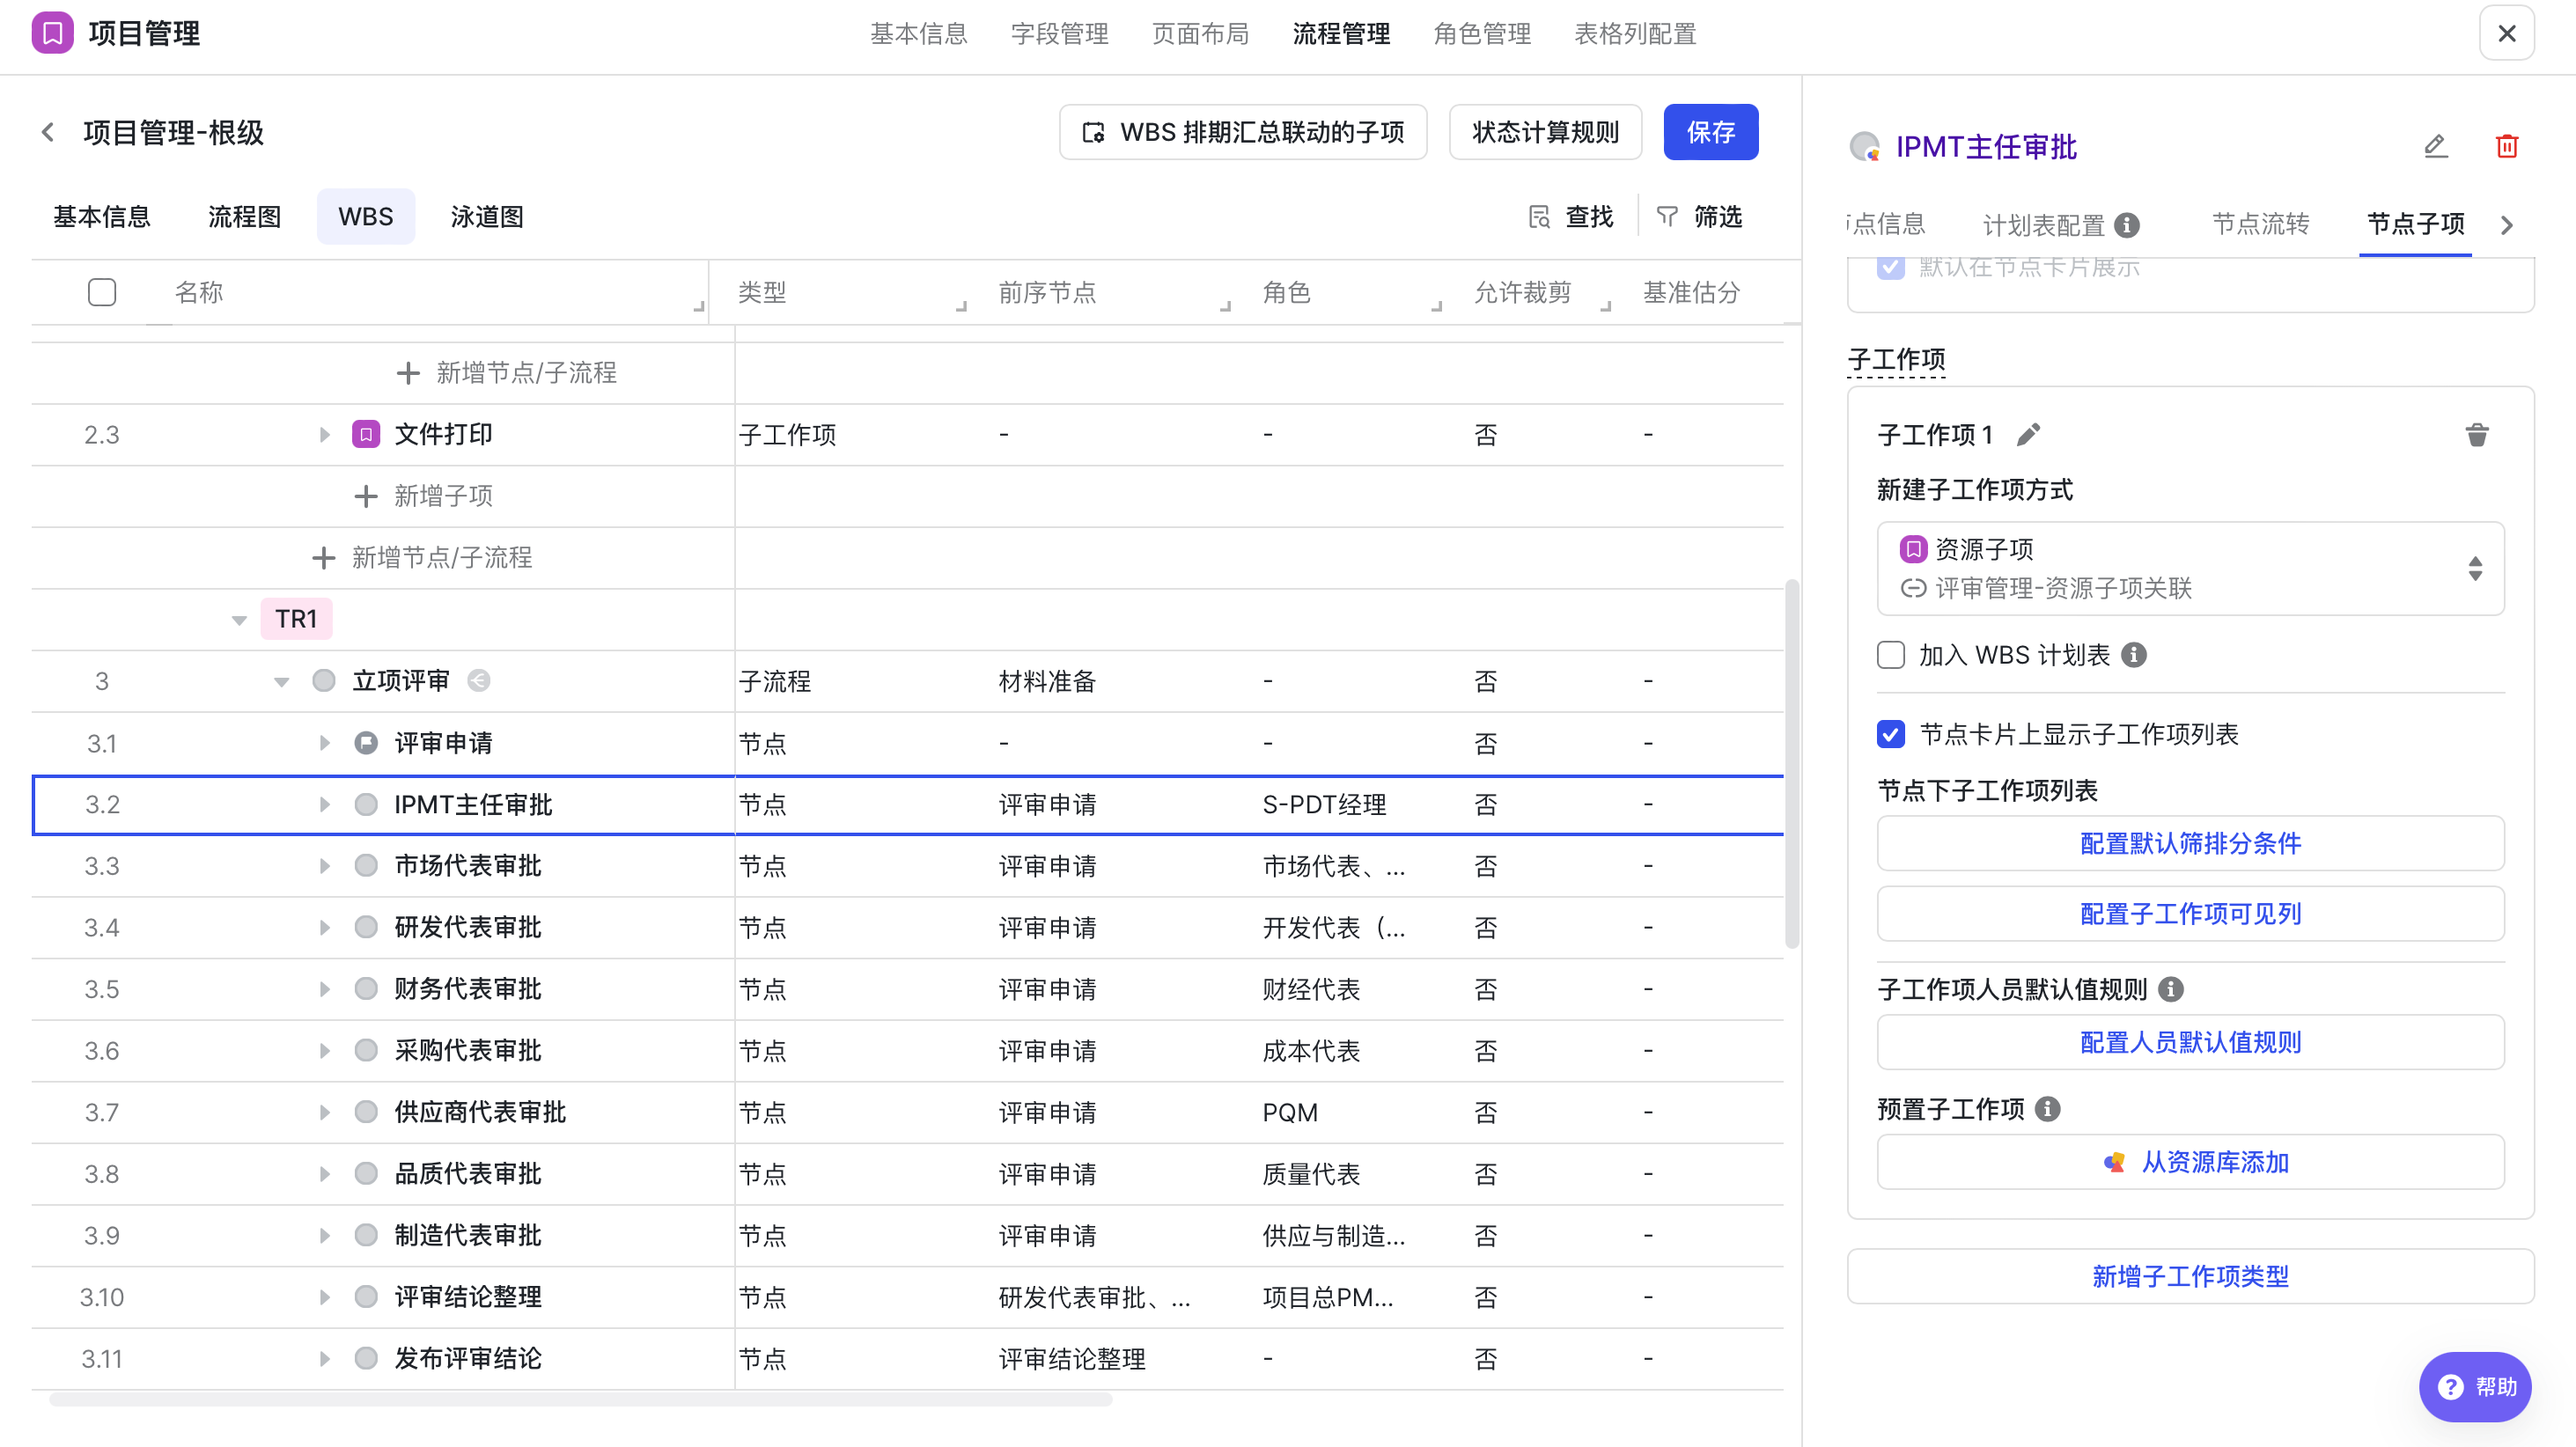Click the 筛选 filter funnel icon
This screenshot has width=2576, height=1447.
(1667, 217)
